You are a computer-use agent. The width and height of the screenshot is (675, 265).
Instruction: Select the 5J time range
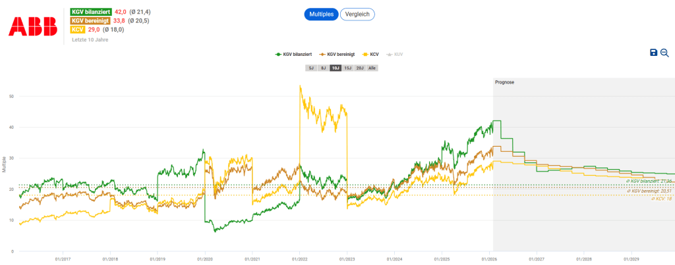coord(310,68)
